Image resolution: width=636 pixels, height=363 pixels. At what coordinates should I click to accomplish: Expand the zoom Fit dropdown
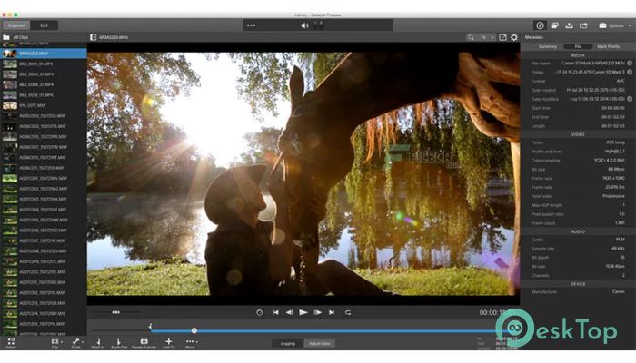tap(486, 37)
